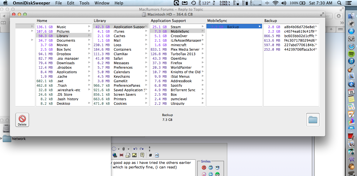Select the .Trash row in the Home column
357x176 pixels.
(64, 85)
